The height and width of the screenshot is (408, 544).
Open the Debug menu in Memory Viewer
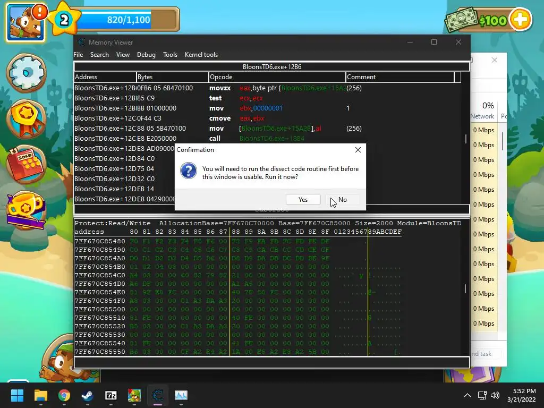coord(146,55)
